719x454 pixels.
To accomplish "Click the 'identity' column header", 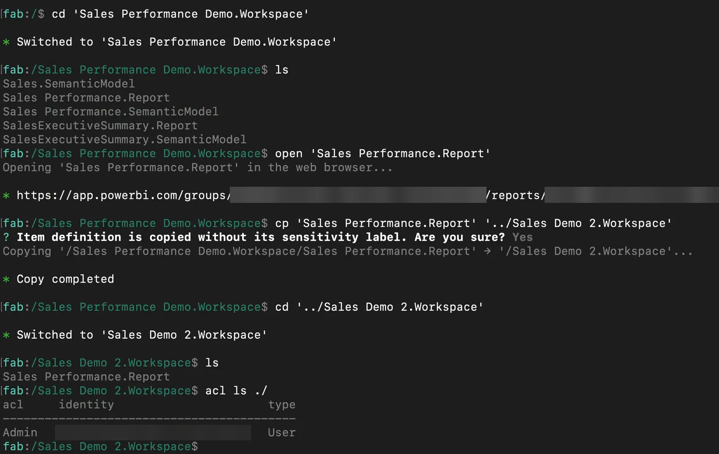I will [86, 405].
